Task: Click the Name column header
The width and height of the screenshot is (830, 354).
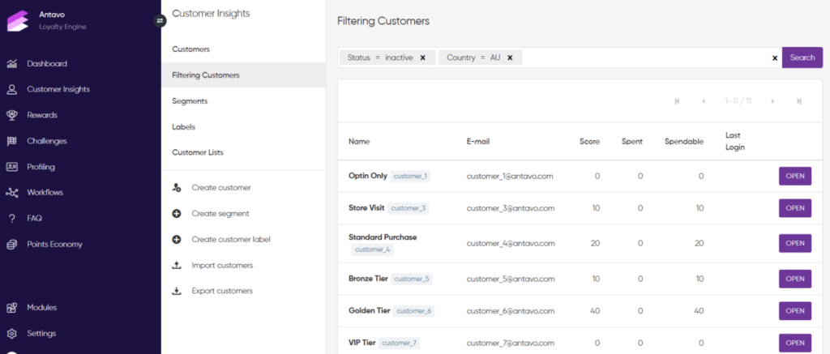Action: [359, 142]
